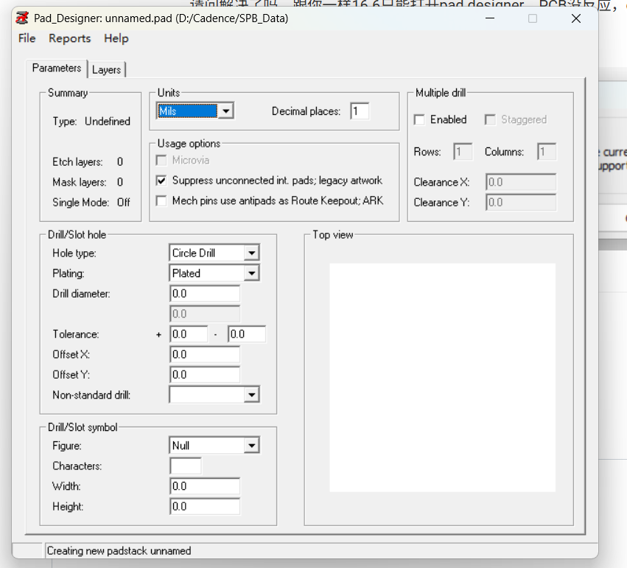This screenshot has height=568, width=627.
Task: Open the File menu
Action: pos(27,38)
